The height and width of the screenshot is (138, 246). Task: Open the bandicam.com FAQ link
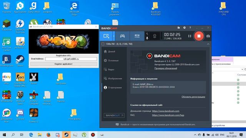[168, 115]
